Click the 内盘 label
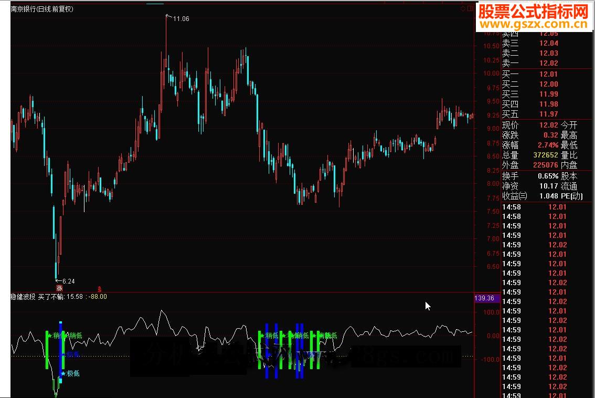Image resolution: width=595 pixels, height=398 pixels. click(569, 165)
